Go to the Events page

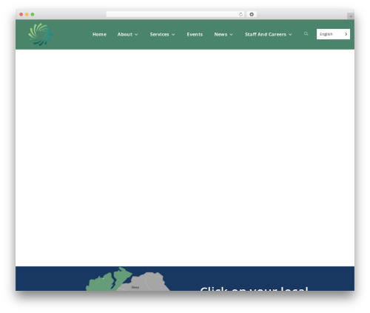[x=195, y=34]
